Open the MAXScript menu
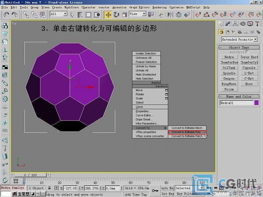Screen dimensions: 263x197 [193, 7]
